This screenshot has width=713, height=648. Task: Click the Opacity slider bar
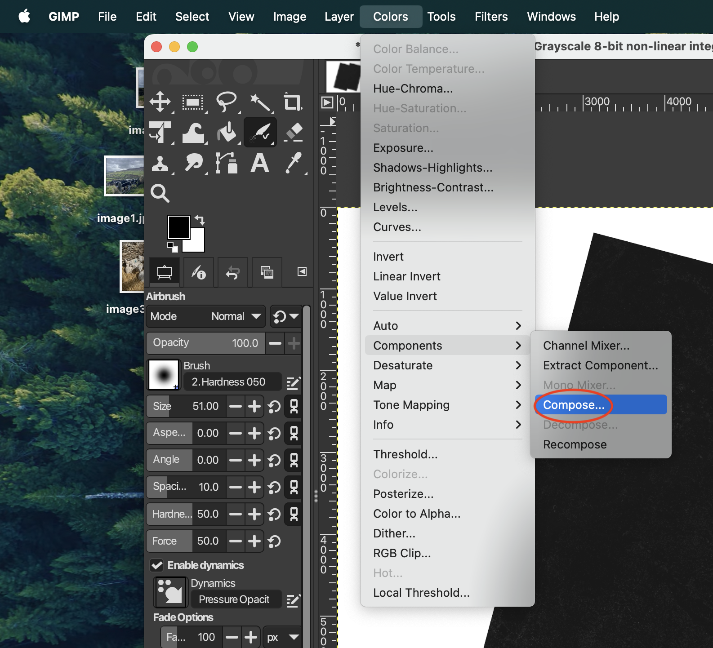[206, 343]
